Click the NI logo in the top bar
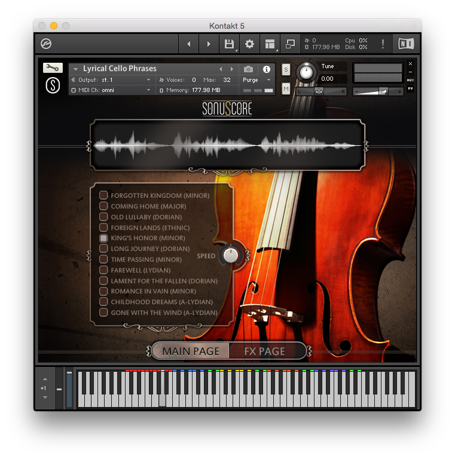455x459 pixels. 406,44
